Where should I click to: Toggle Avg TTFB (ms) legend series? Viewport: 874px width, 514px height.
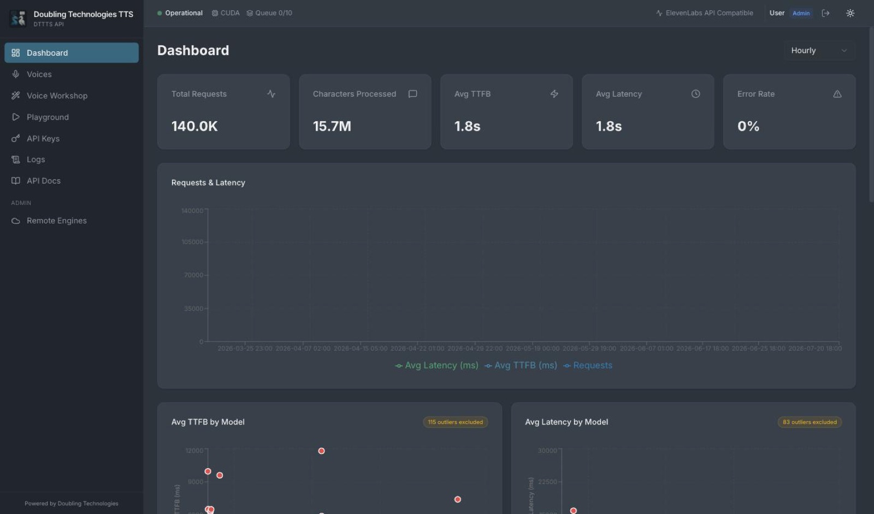coord(521,365)
